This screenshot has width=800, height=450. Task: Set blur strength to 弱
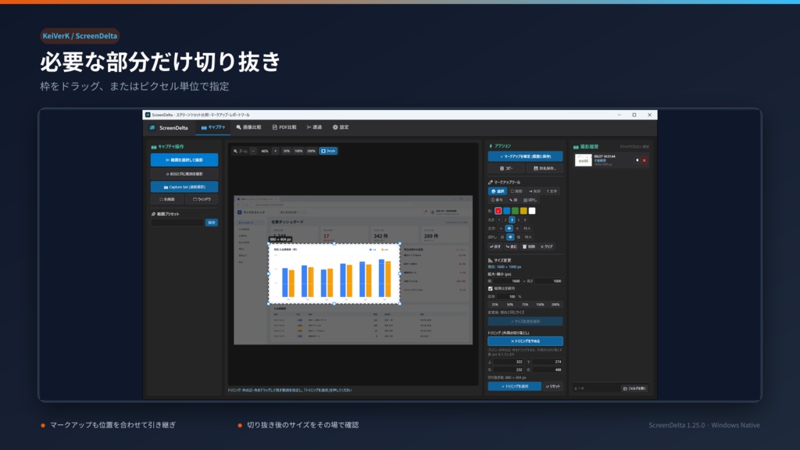click(502, 237)
